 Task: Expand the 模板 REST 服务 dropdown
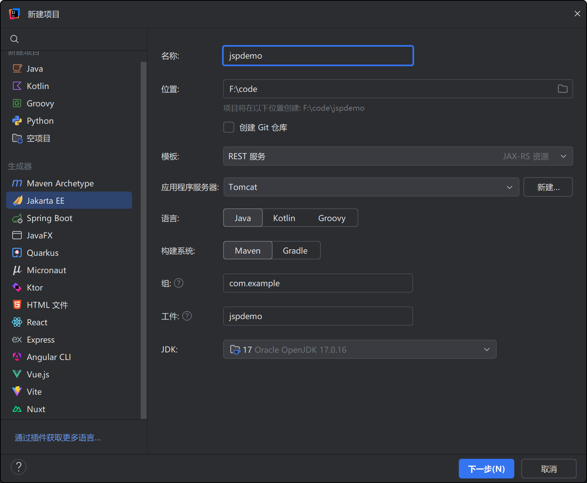pyautogui.click(x=398, y=156)
